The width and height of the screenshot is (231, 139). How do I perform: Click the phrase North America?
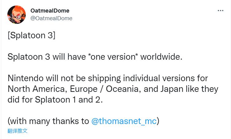[36, 89]
